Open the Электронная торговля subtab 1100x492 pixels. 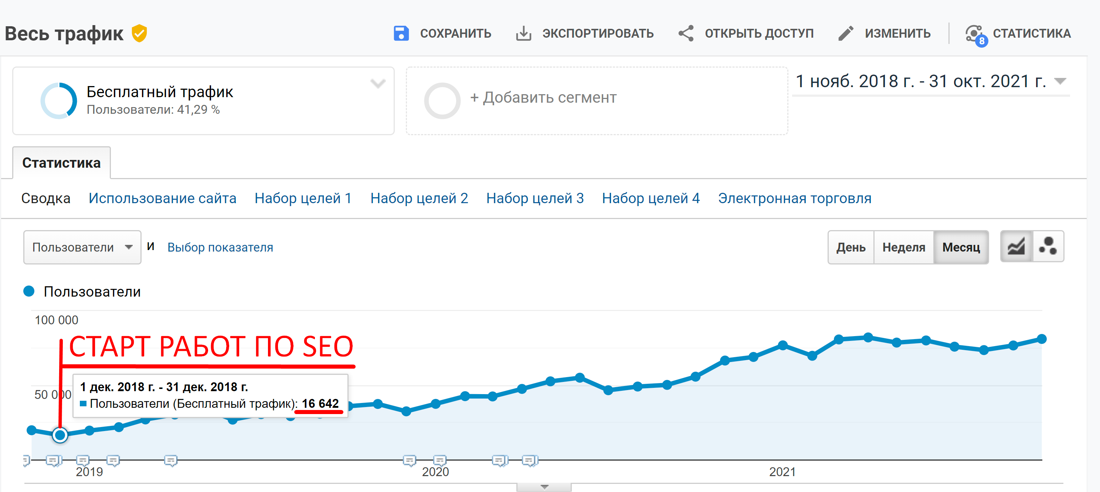point(795,198)
